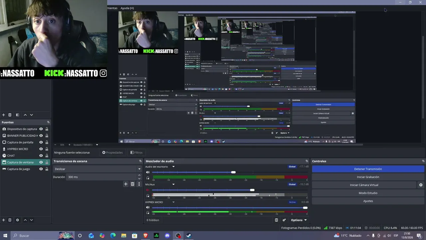Lock the CHAT source
This screenshot has height=240, width=426.
click(47, 156)
